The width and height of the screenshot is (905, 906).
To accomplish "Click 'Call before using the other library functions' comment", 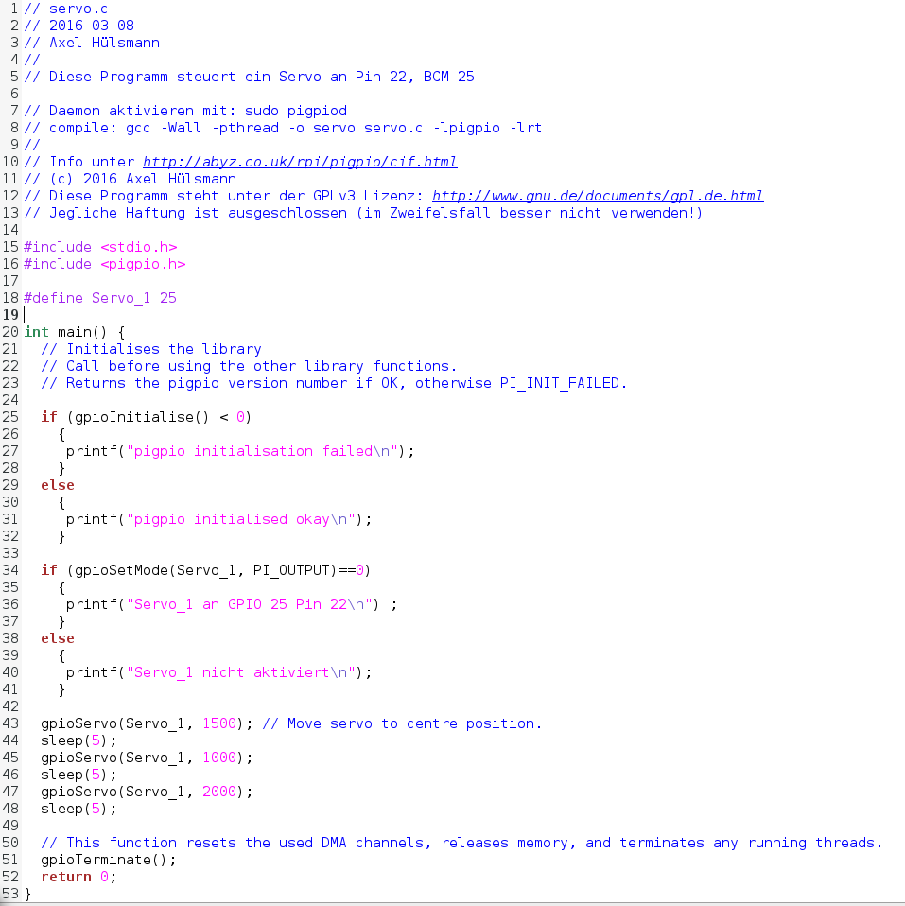I will tap(249, 366).
